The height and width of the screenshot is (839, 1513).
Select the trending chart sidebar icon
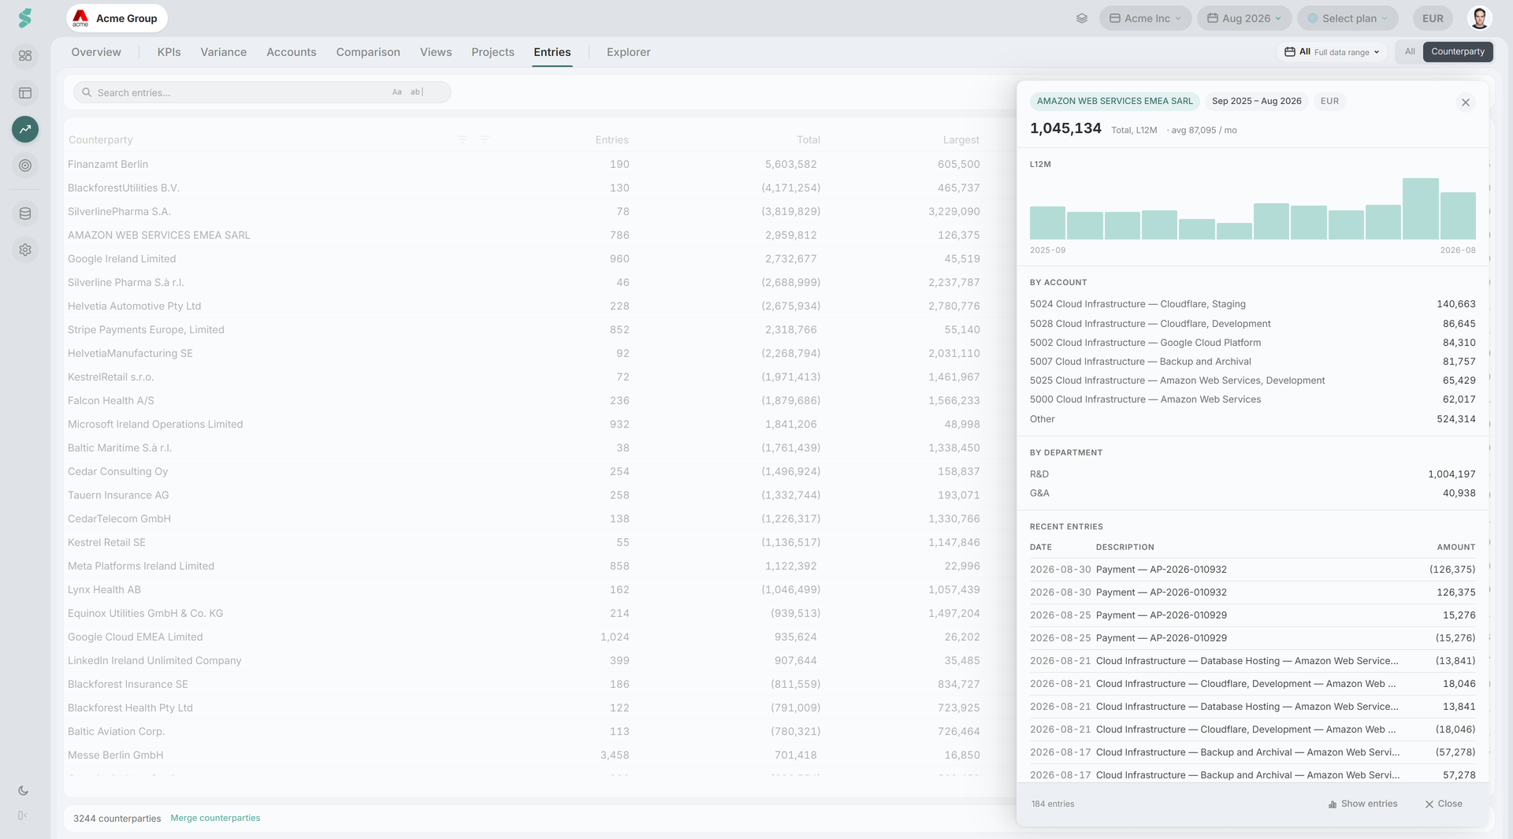click(25, 129)
